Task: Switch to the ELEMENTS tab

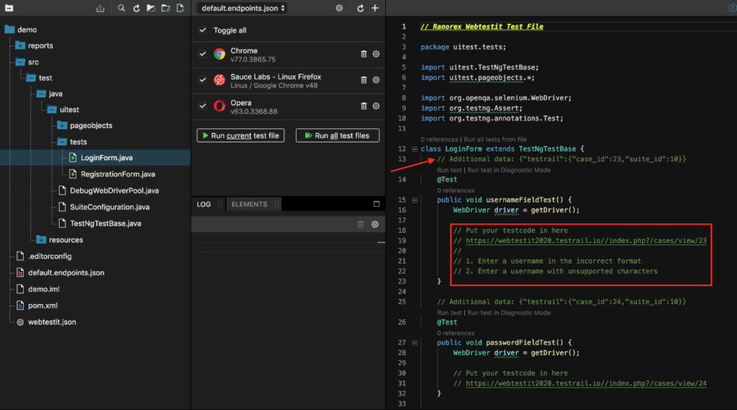Action: pos(249,205)
